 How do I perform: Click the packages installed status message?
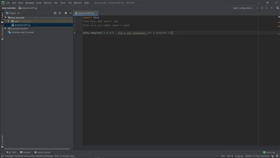40,156
